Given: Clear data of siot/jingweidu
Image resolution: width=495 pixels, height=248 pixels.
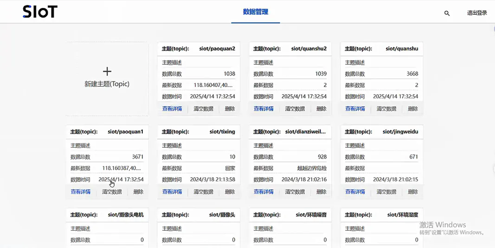Looking at the screenshot, I should tap(386, 192).
